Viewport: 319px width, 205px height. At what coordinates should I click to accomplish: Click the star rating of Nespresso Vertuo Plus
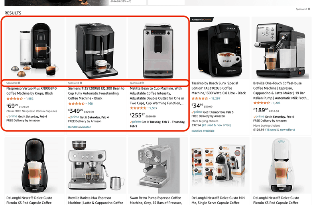(15, 99)
